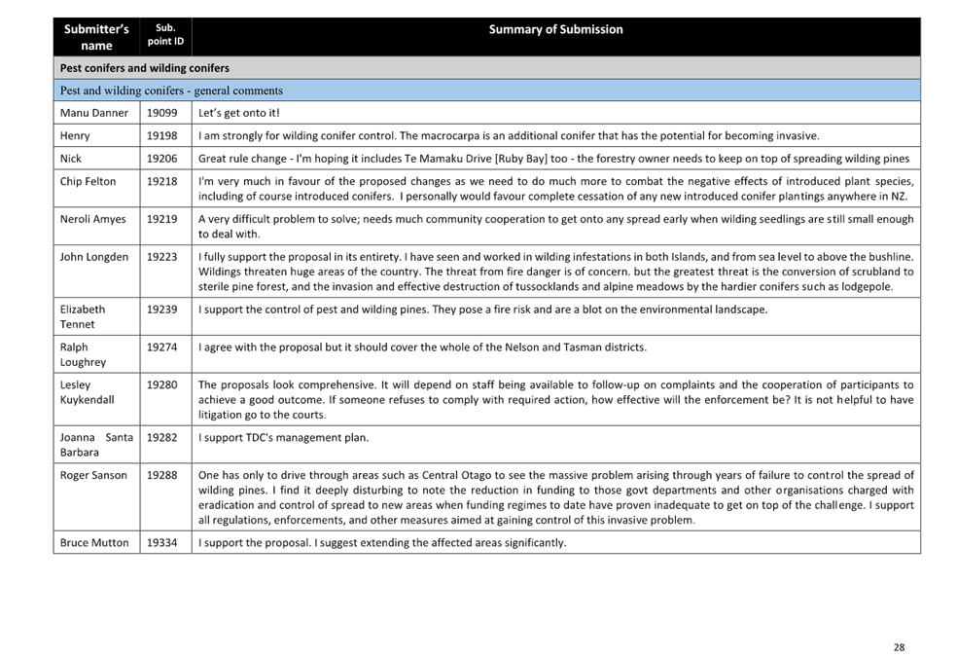This screenshot has width=957, height=657.
Task: Select the "Pest and wilding conifers - general comments" row
Action: pyautogui.click(x=487, y=91)
